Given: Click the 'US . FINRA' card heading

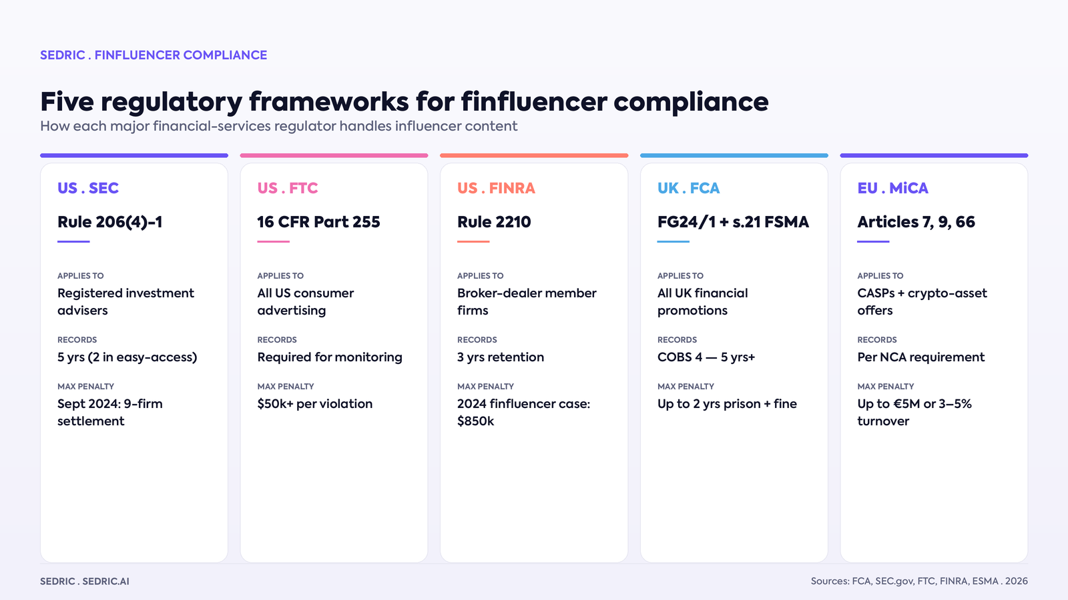Looking at the screenshot, I should 497,188.
